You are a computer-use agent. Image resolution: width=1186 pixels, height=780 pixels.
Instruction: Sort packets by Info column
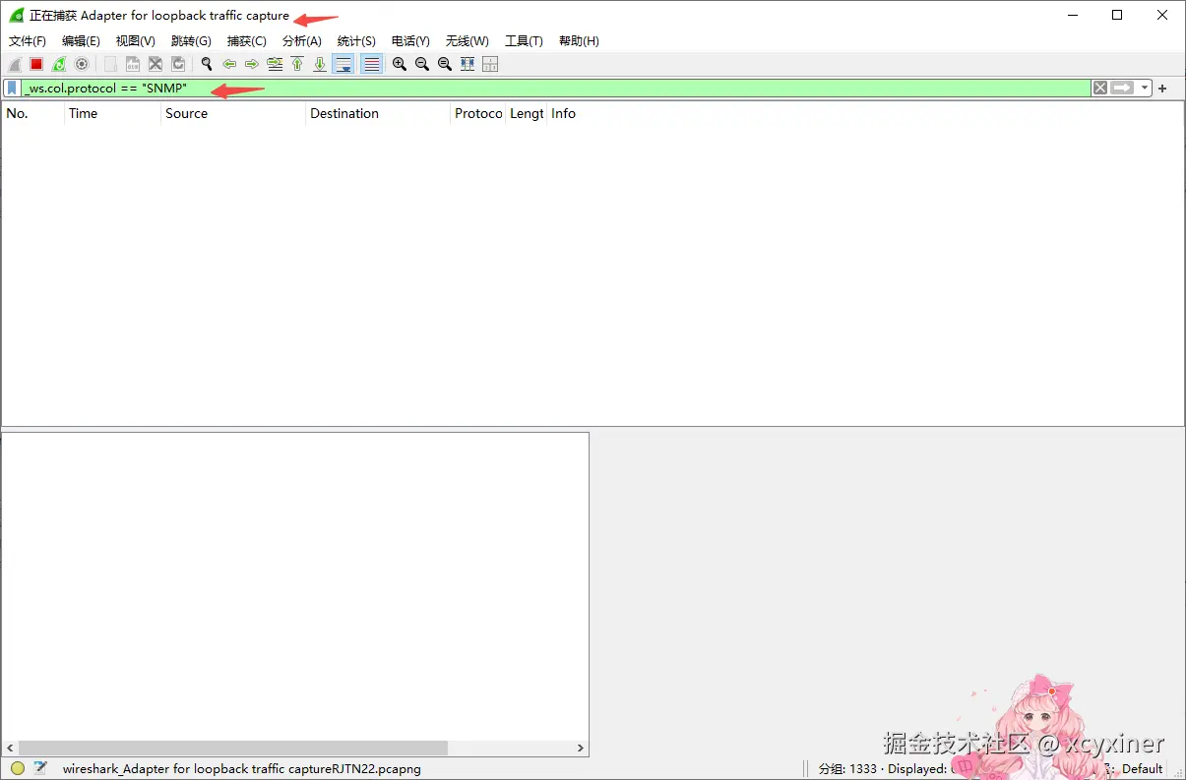pos(865,113)
